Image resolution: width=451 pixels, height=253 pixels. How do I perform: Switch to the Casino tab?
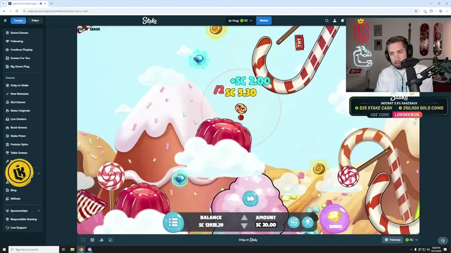tap(18, 21)
